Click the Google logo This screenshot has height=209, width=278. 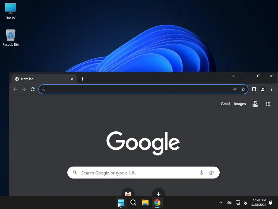tap(143, 143)
